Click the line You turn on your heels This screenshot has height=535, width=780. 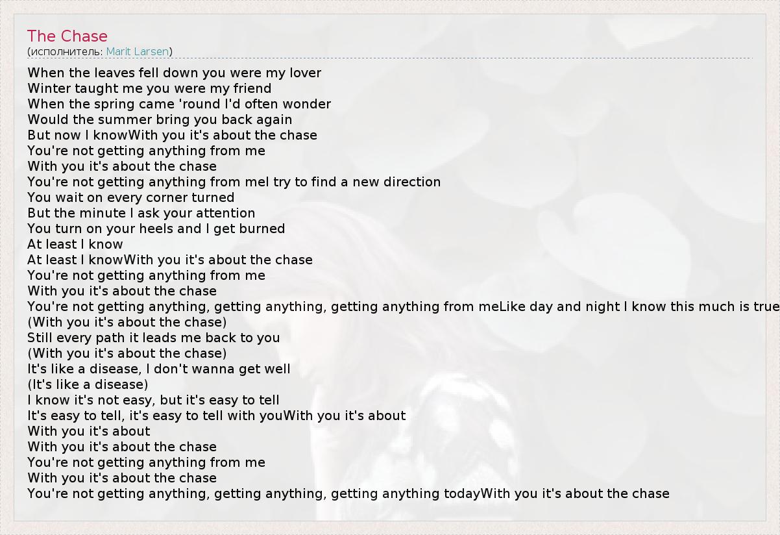pos(156,229)
